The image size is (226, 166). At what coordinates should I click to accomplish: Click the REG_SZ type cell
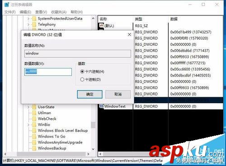click(x=141, y=26)
